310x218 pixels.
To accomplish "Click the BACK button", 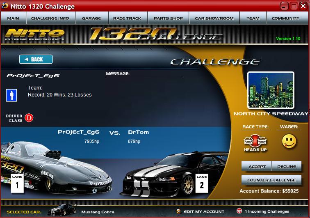I will tap(36, 59).
